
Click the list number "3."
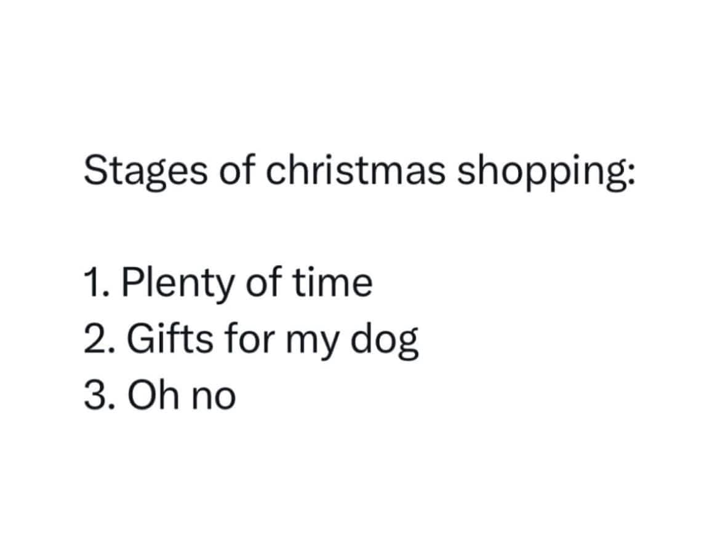[x=100, y=395]
